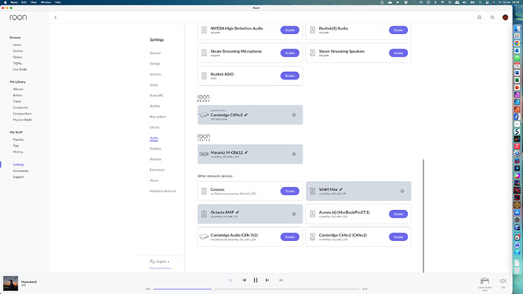Open Spotlight search in macOS menu bar
This screenshot has height=294, width=523.
point(481,2)
